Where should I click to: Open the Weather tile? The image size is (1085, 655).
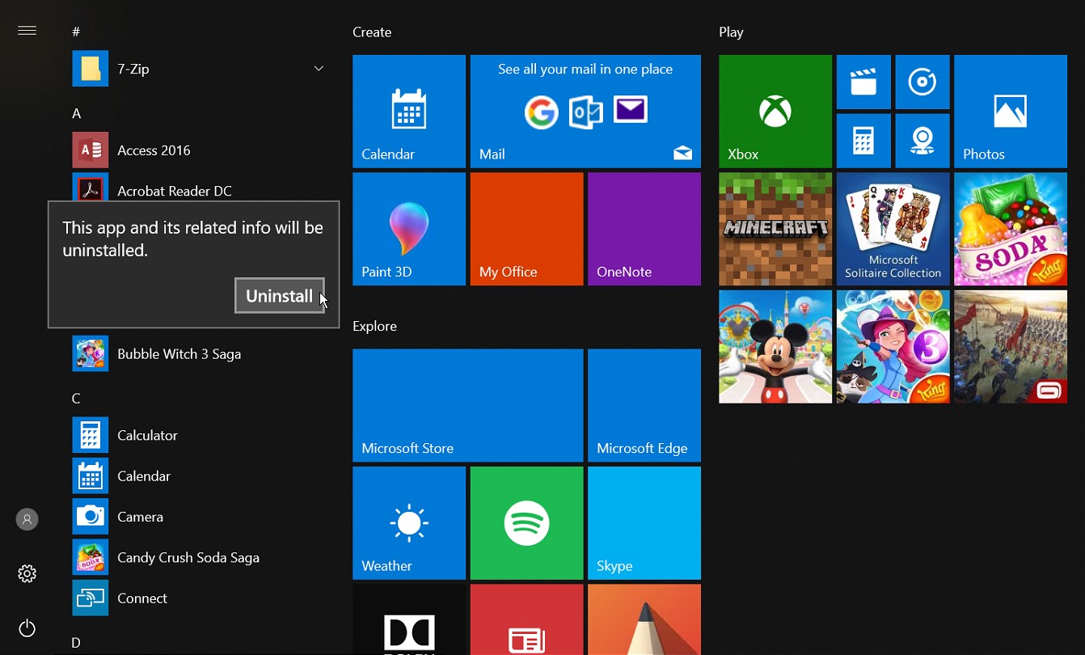click(x=409, y=523)
